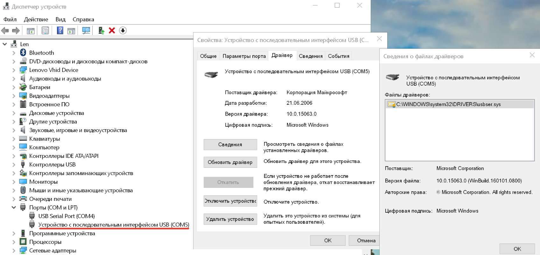
Task: Open the Properties sheet toolbar icon
Action: (46, 31)
